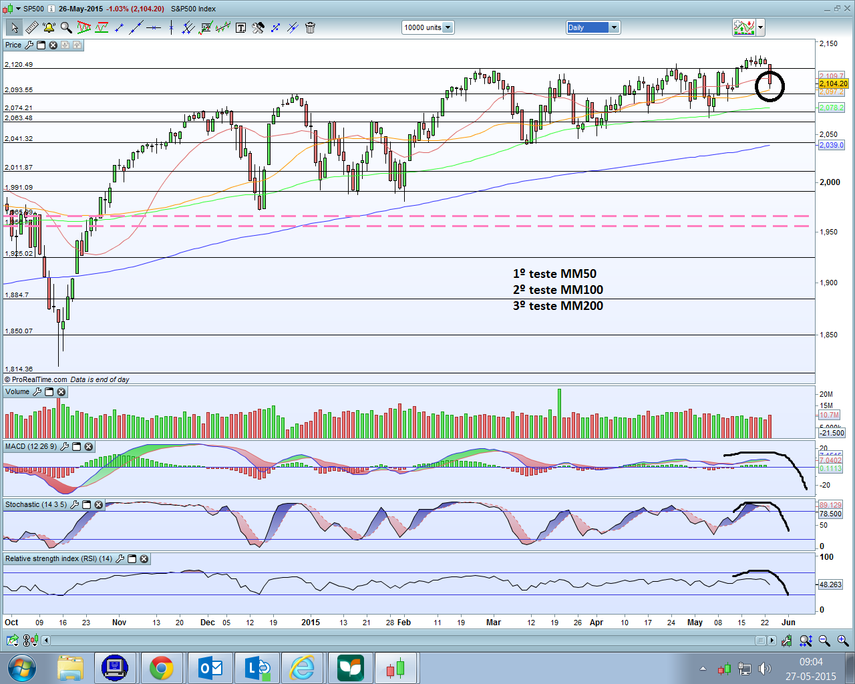Screen dimensions: 855x684
Task: Zoom in the chart horizontally
Action: coord(843,641)
